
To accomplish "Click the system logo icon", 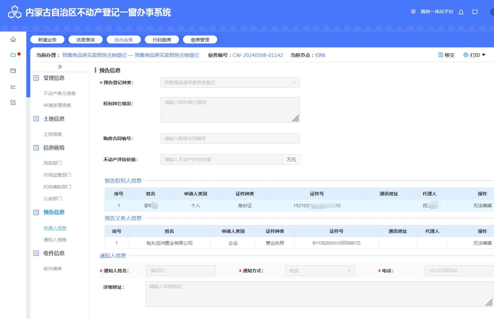I will (15, 12).
